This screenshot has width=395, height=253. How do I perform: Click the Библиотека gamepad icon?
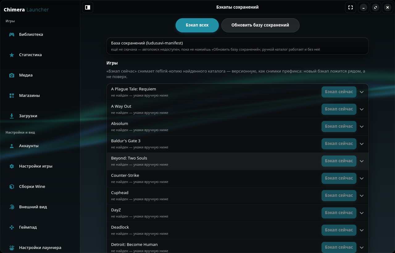(12, 35)
